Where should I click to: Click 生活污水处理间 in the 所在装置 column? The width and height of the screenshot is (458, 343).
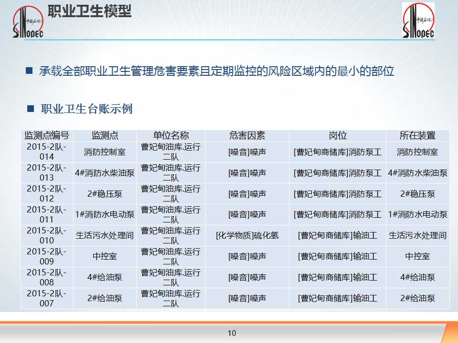click(418, 235)
